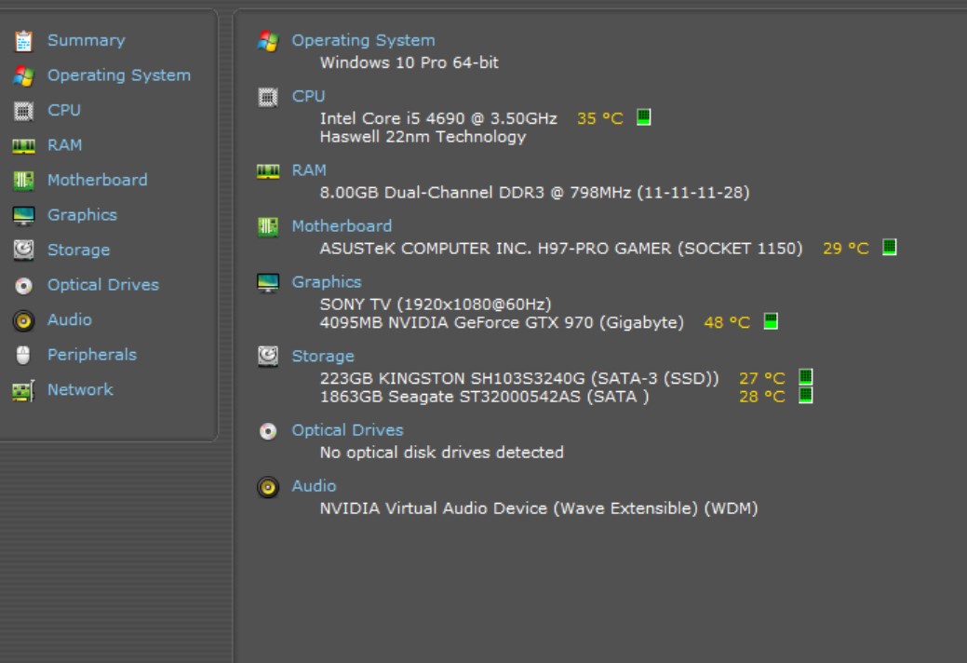Go to the Graphics sidebar section
Image resolution: width=967 pixels, height=663 pixels.
[x=82, y=215]
